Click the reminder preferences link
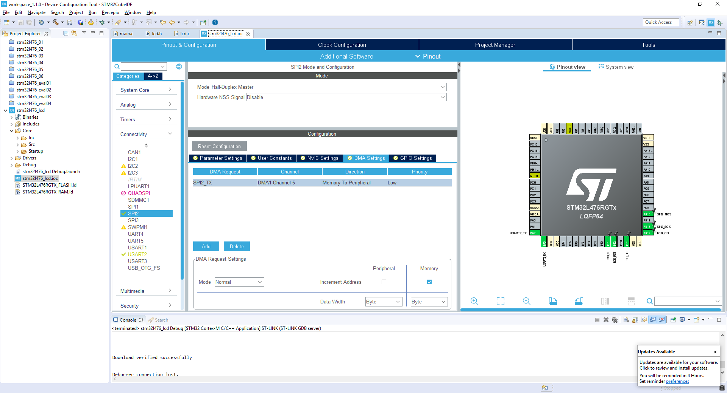The width and height of the screenshot is (727, 393). [x=677, y=381]
